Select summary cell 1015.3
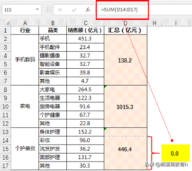Image resolution: width=192 pixels, height=171 pixels. tap(126, 107)
